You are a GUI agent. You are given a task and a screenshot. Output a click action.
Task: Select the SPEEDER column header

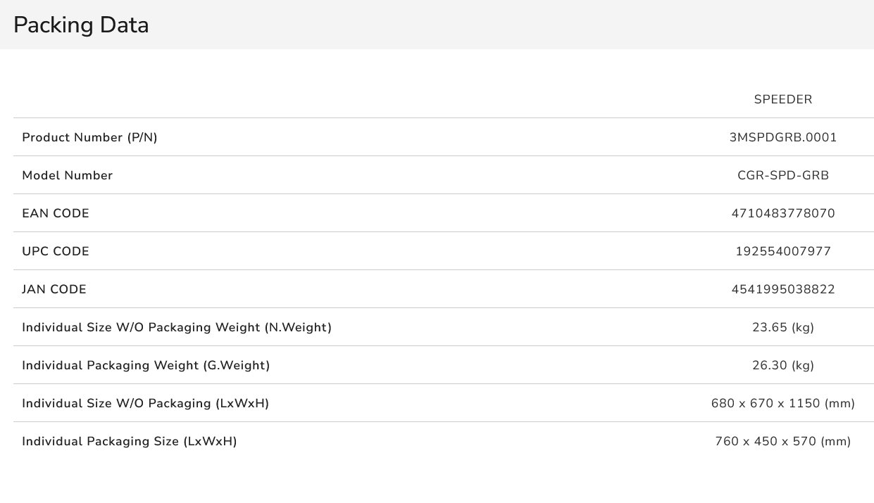[783, 99]
